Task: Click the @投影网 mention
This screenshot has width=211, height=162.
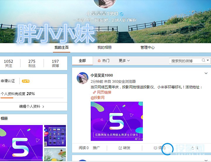Action: pos(98,98)
